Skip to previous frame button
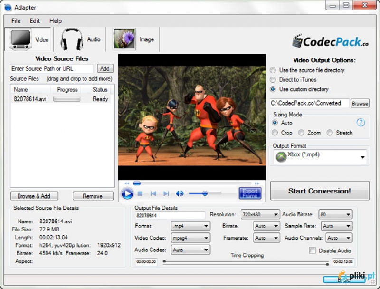 pyautogui.click(x=153, y=193)
